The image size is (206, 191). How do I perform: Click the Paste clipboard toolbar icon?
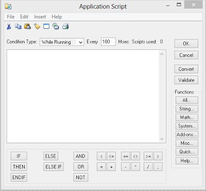tap(27, 26)
